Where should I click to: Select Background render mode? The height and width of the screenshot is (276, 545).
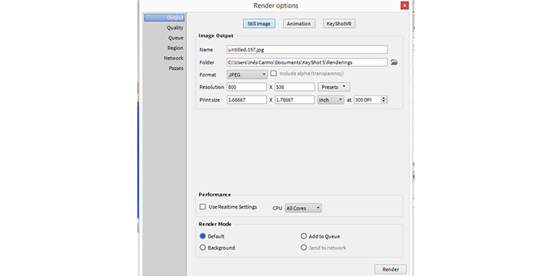pyautogui.click(x=202, y=247)
